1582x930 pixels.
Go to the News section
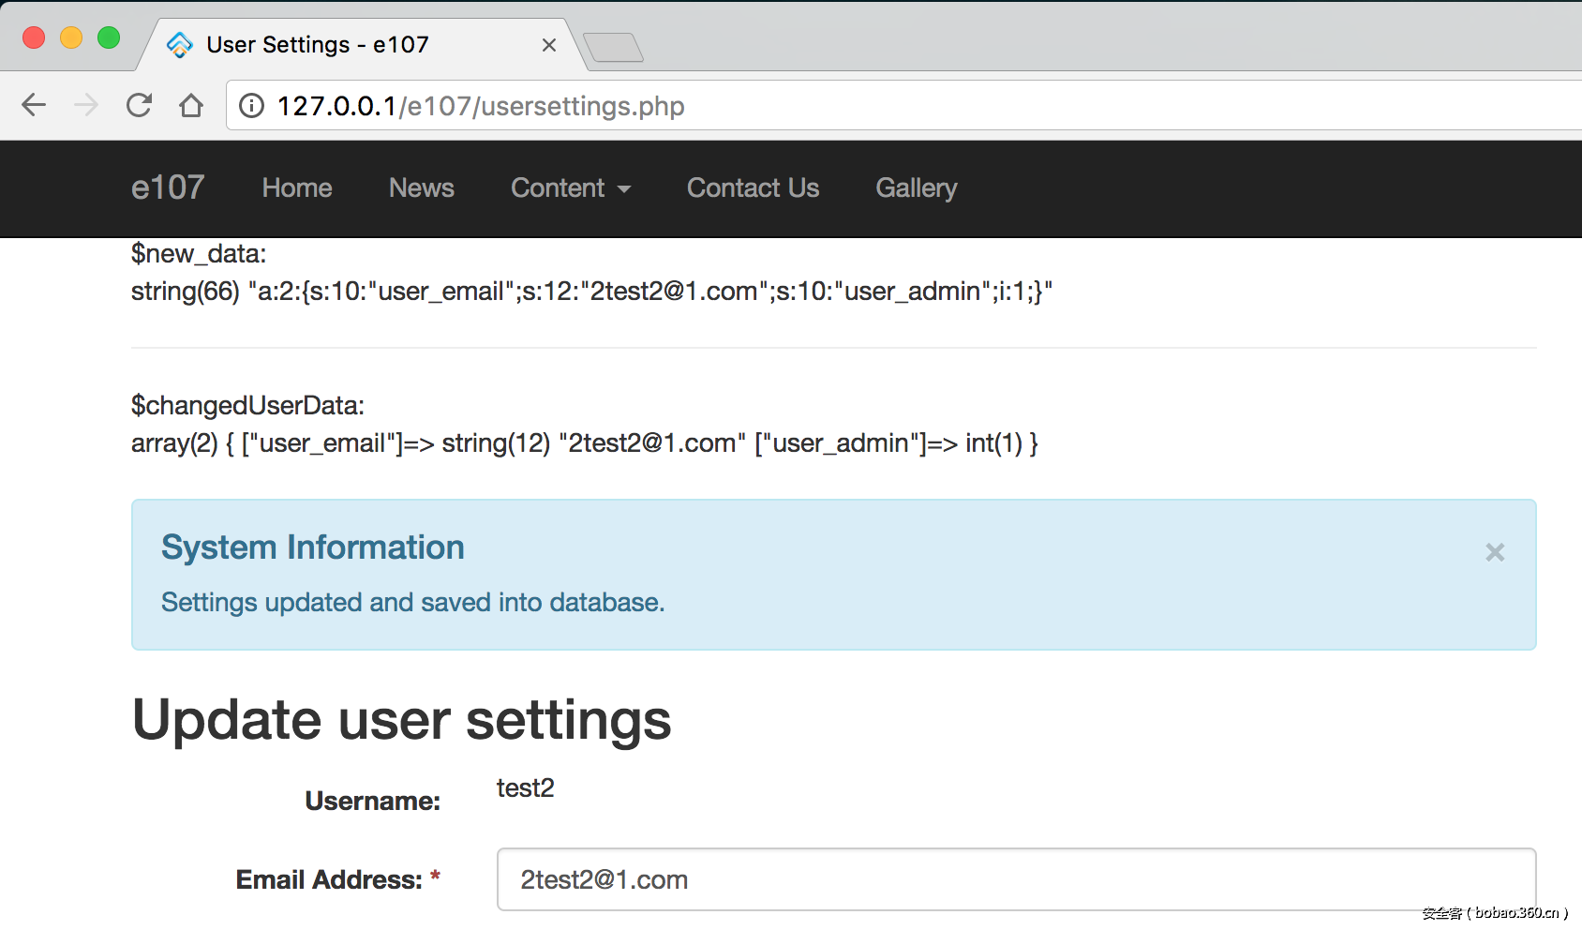[x=422, y=188]
